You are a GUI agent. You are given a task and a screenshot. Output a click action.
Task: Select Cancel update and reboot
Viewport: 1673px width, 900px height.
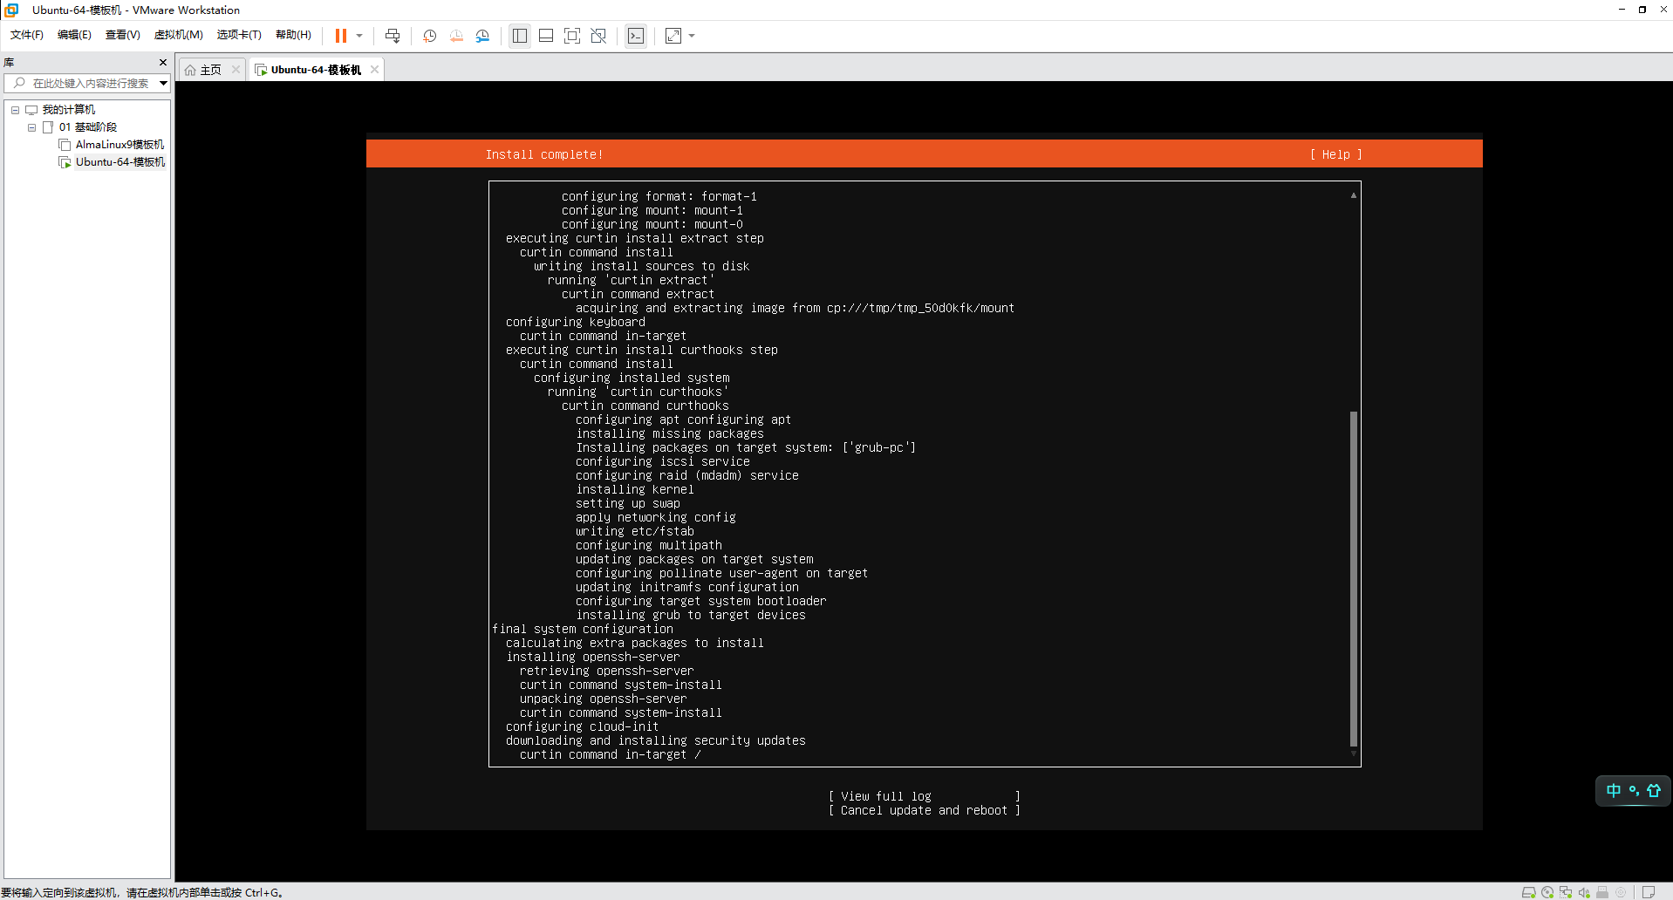pos(924,810)
